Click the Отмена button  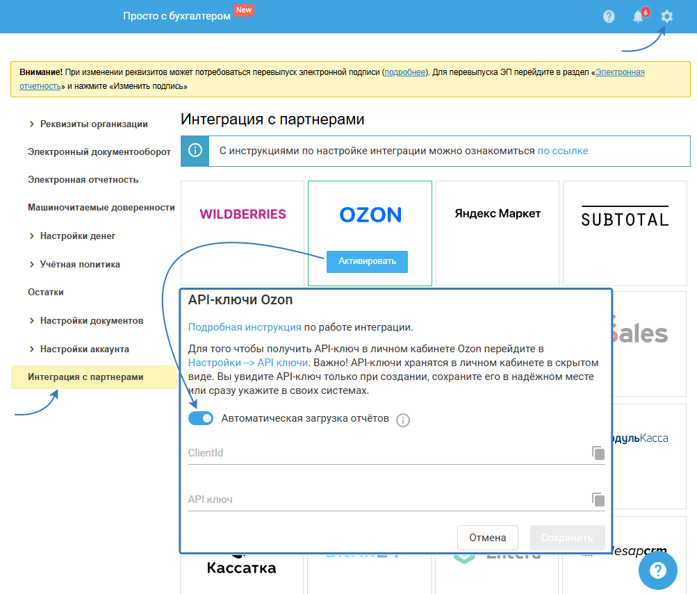point(488,538)
